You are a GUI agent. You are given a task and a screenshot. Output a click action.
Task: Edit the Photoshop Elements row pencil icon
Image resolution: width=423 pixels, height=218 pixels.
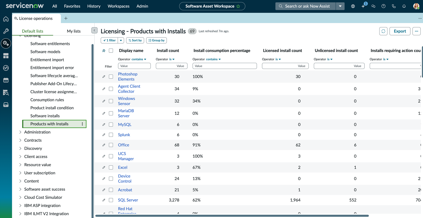click(104, 77)
